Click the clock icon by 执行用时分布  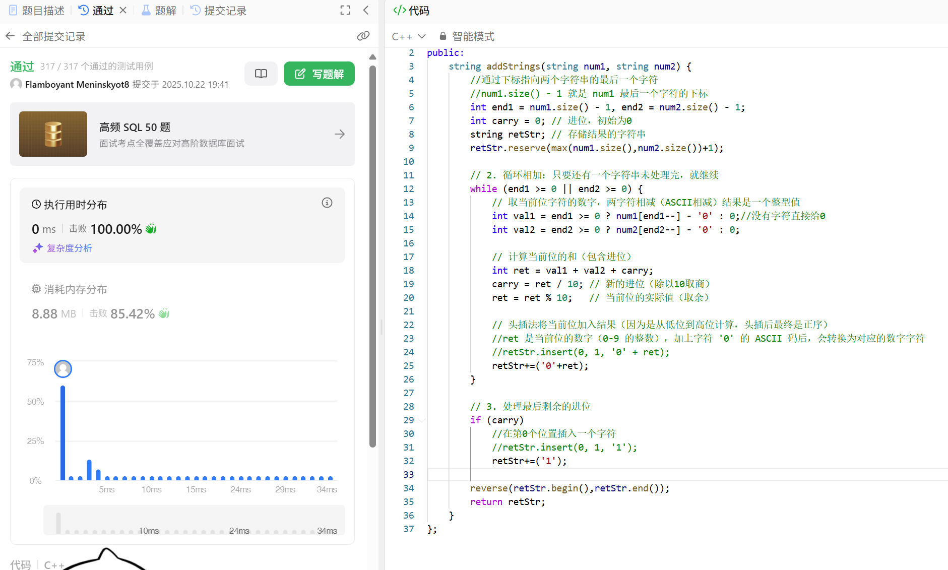click(x=36, y=204)
